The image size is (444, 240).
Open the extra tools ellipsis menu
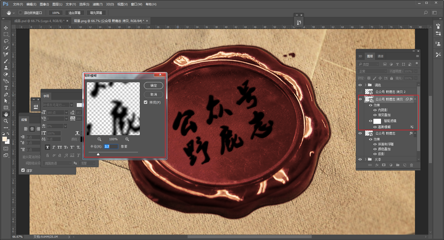coord(6,128)
